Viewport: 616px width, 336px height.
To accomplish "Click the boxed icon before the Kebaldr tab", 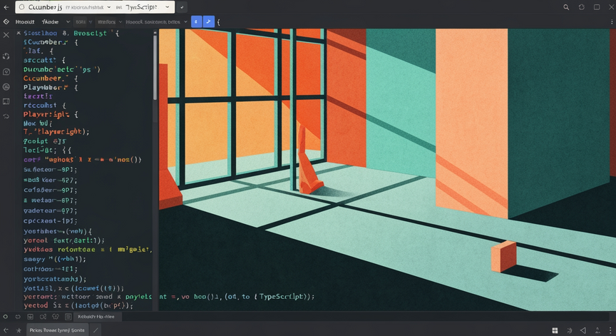I will (68, 316).
